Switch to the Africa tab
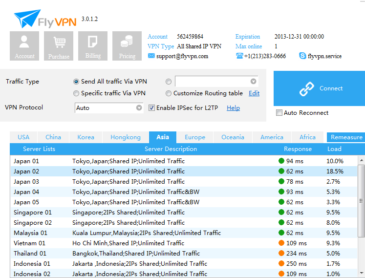 point(307,137)
